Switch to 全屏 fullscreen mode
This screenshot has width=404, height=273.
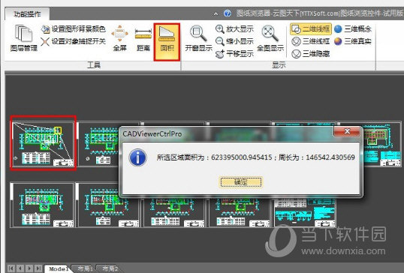[x=120, y=38]
